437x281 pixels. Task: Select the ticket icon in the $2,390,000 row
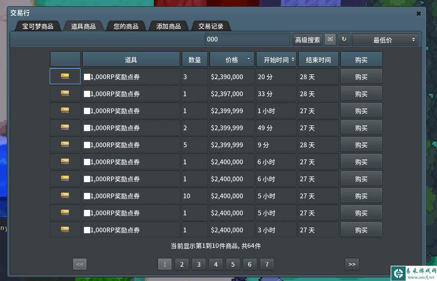tap(65, 76)
